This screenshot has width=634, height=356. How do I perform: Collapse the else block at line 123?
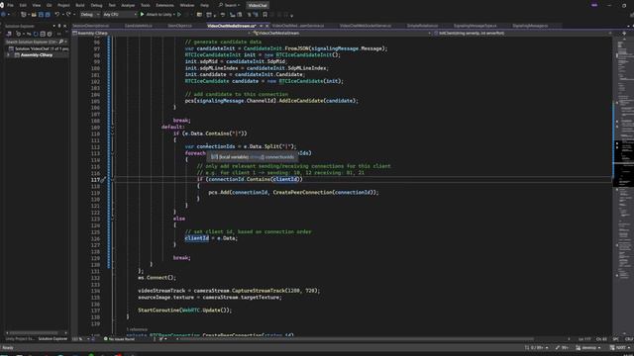[x=112, y=219]
